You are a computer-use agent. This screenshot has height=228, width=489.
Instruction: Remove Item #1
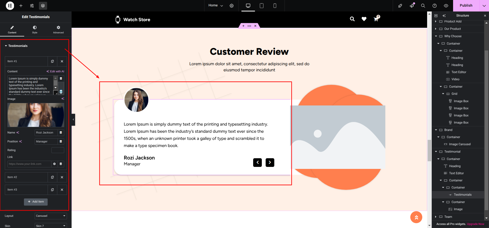tap(62, 61)
